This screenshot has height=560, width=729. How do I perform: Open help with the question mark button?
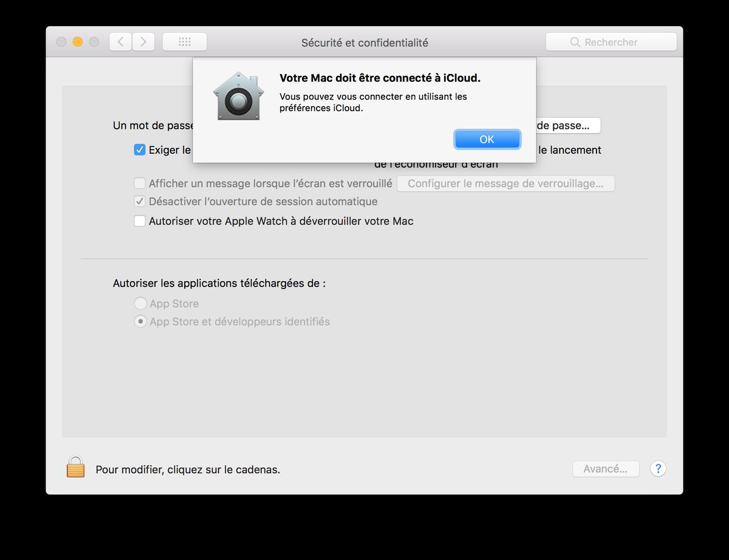[x=658, y=469]
